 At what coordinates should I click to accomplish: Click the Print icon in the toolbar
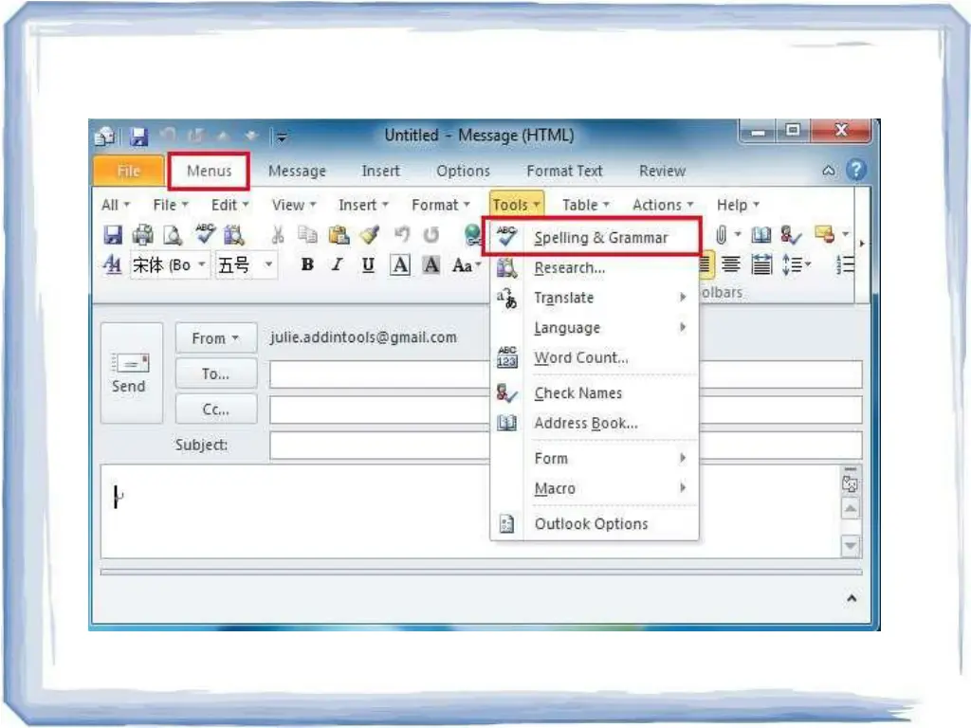[x=142, y=235]
